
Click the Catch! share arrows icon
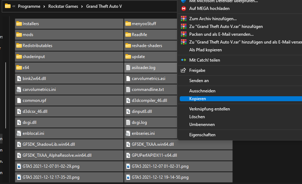click(x=184, y=60)
